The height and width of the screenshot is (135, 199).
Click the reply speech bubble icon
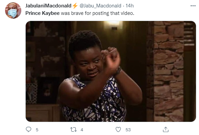coord(28,130)
